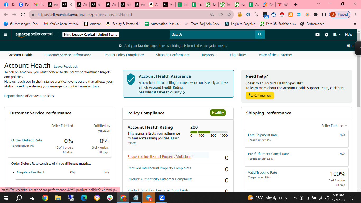
Task: Click the taskbar volume speaker icon
Action: coord(327,198)
